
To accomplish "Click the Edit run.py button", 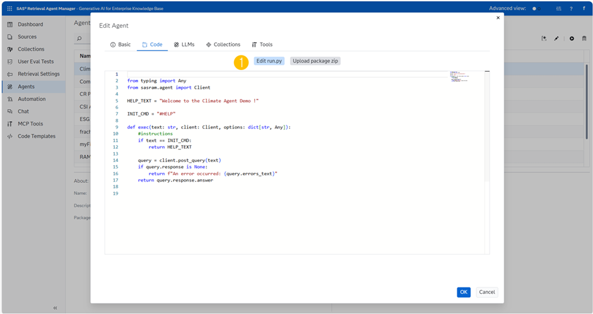I will pos(269,61).
